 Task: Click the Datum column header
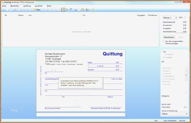click(21, 15)
